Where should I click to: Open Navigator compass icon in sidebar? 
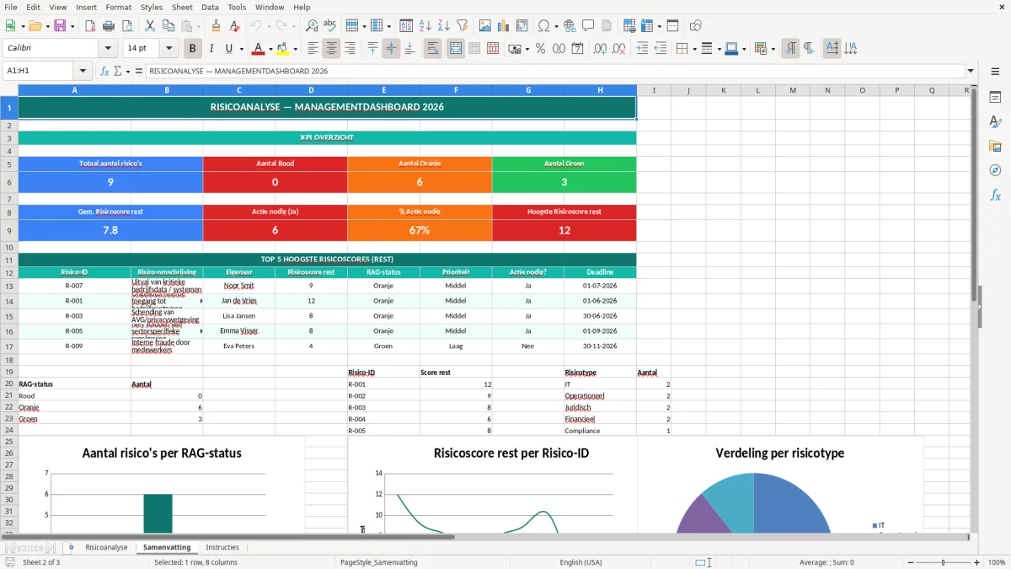(995, 170)
